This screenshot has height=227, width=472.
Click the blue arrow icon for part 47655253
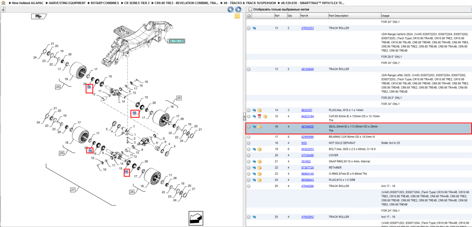click(254, 28)
